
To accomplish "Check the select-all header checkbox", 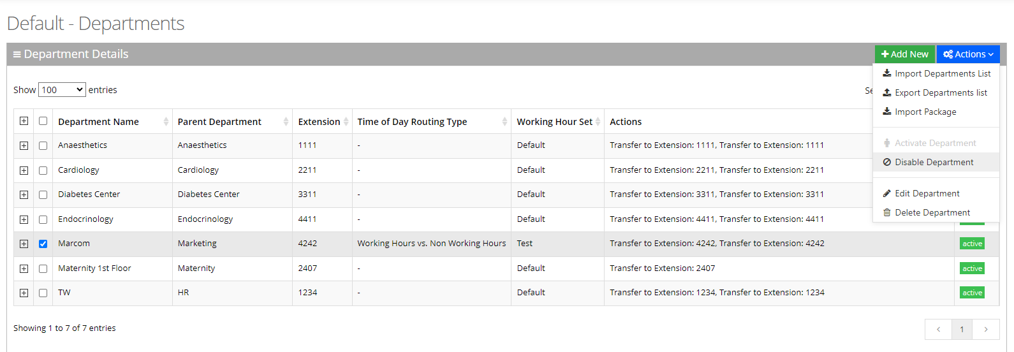I will (43, 121).
